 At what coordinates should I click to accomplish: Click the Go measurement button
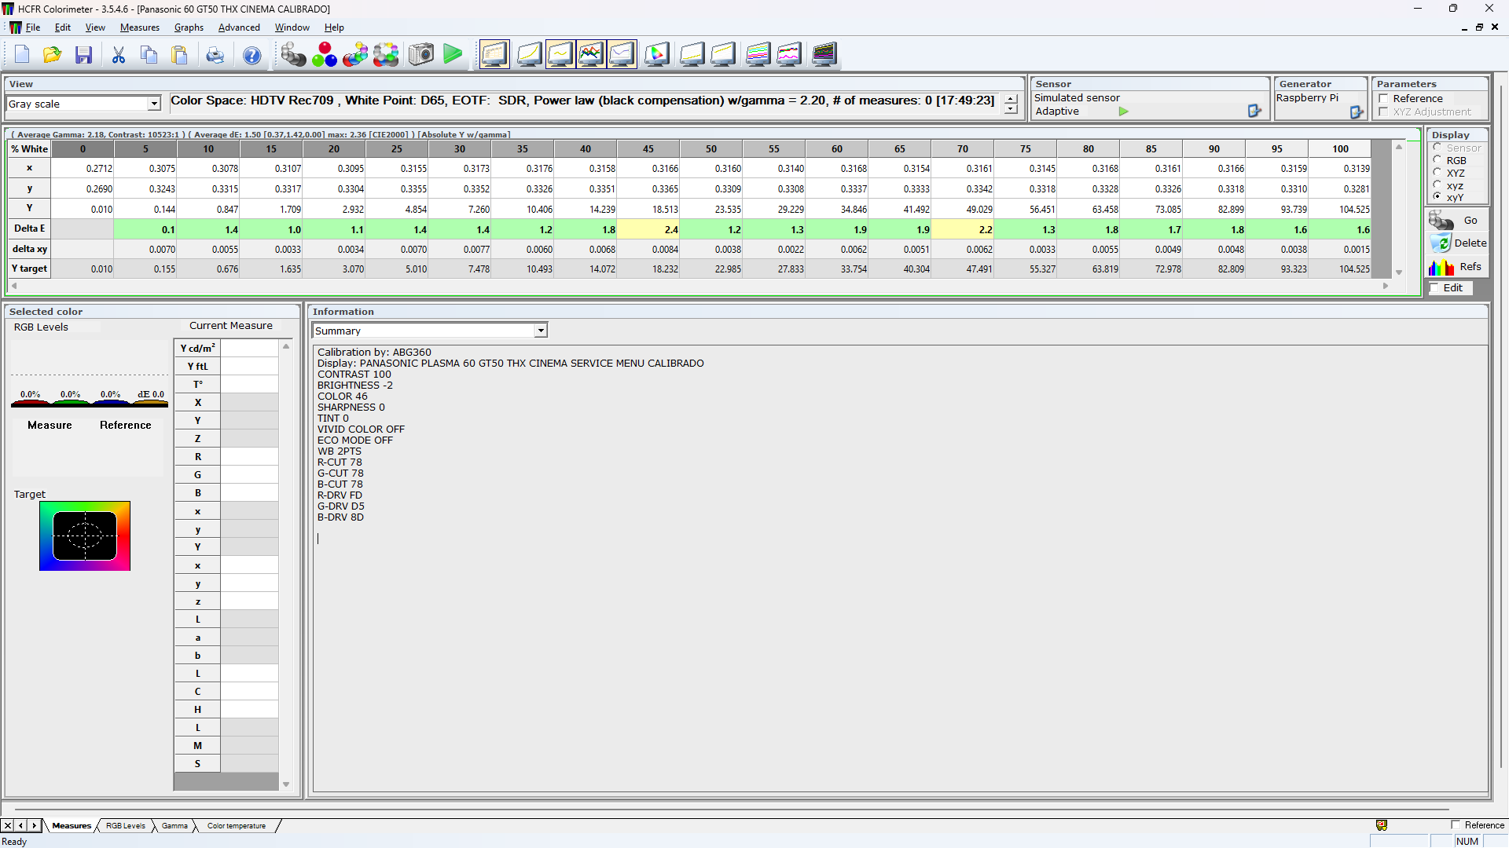pos(1458,221)
